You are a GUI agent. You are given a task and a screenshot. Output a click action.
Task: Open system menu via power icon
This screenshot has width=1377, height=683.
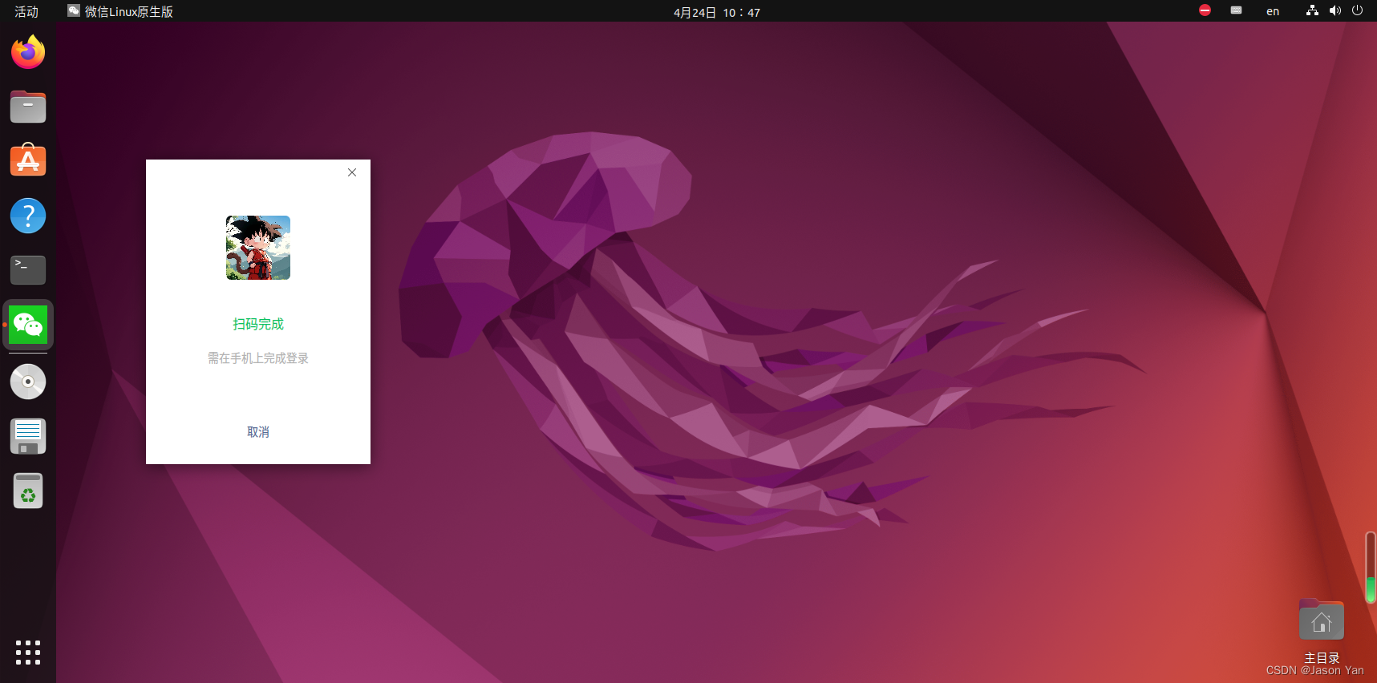point(1357,10)
